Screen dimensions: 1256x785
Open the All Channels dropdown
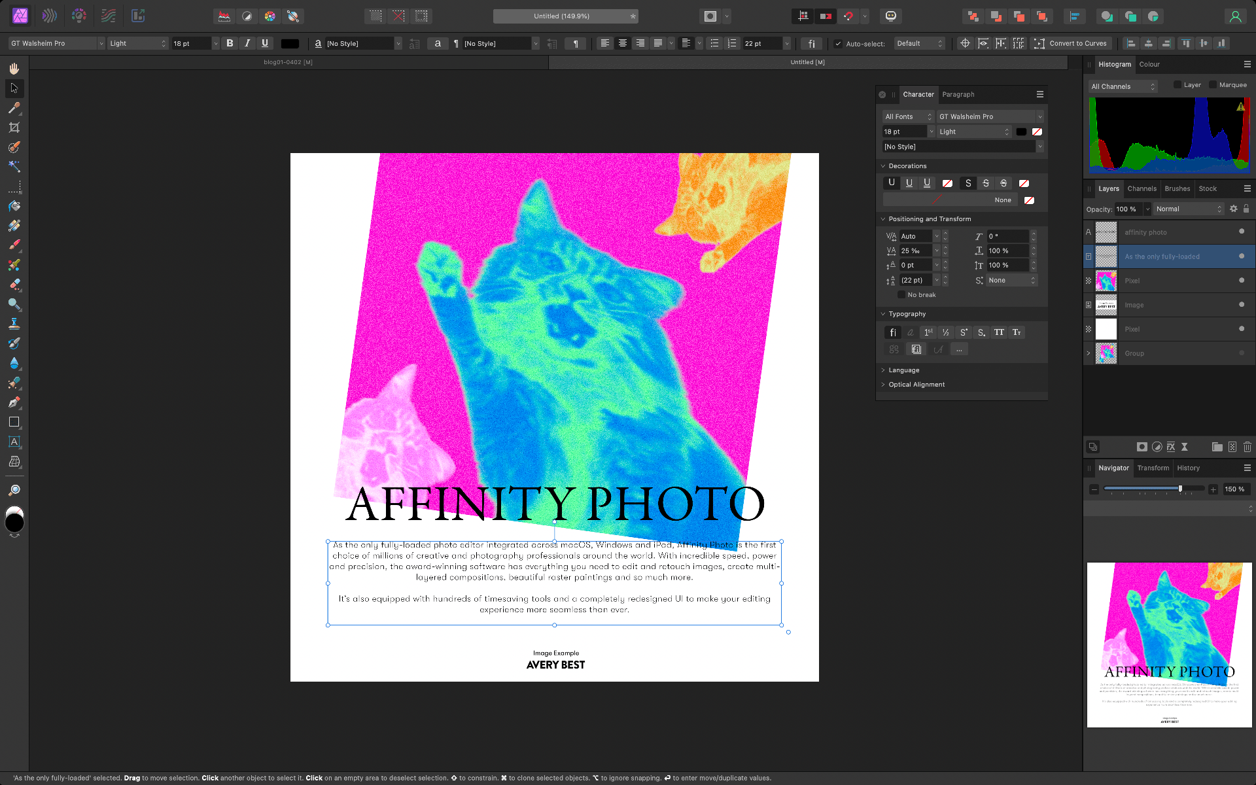[x=1123, y=86]
